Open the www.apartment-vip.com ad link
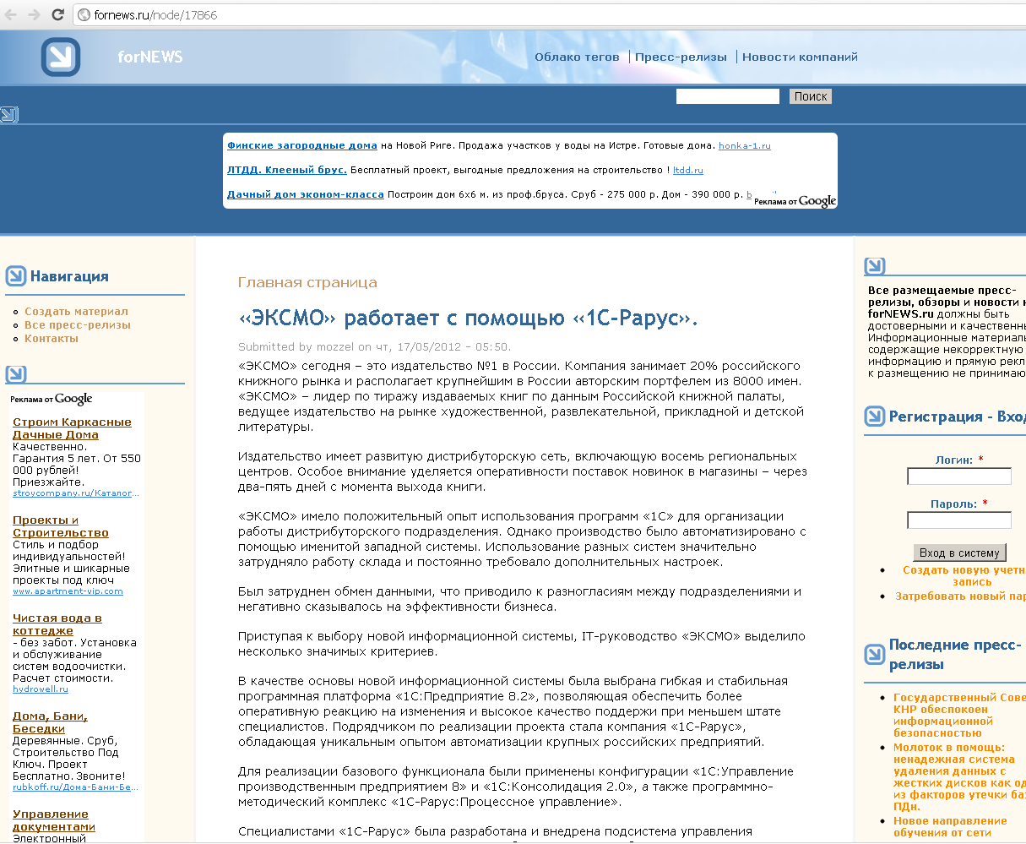The height and width of the screenshot is (844, 1026). click(68, 591)
